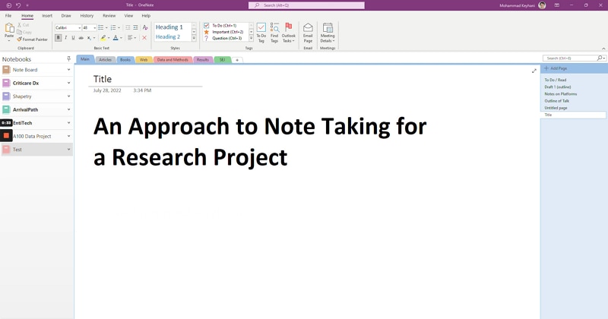
Task: Open the Articles section tab
Action: [105, 60]
